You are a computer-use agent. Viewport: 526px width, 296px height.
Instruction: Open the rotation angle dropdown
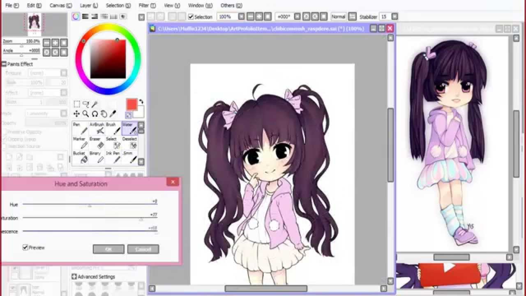click(x=296, y=17)
